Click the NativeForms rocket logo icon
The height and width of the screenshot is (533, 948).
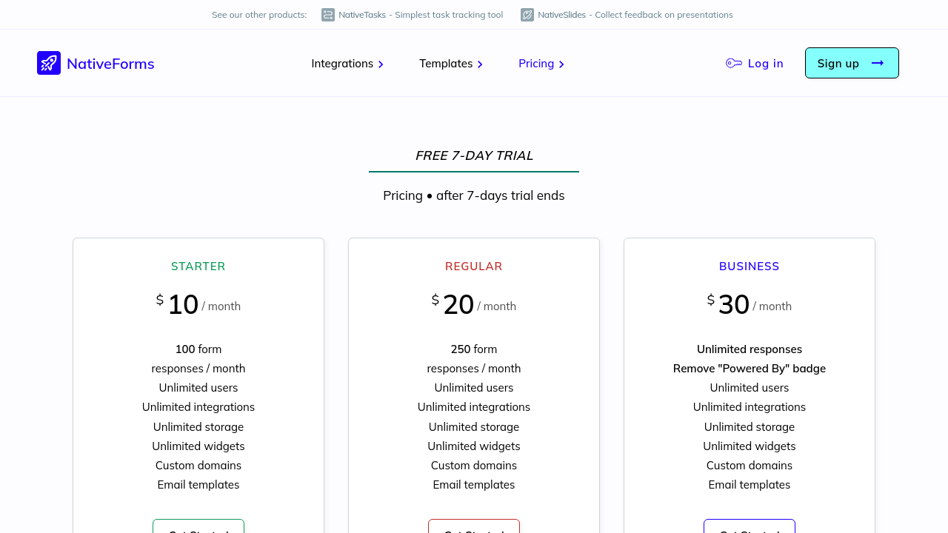click(49, 63)
